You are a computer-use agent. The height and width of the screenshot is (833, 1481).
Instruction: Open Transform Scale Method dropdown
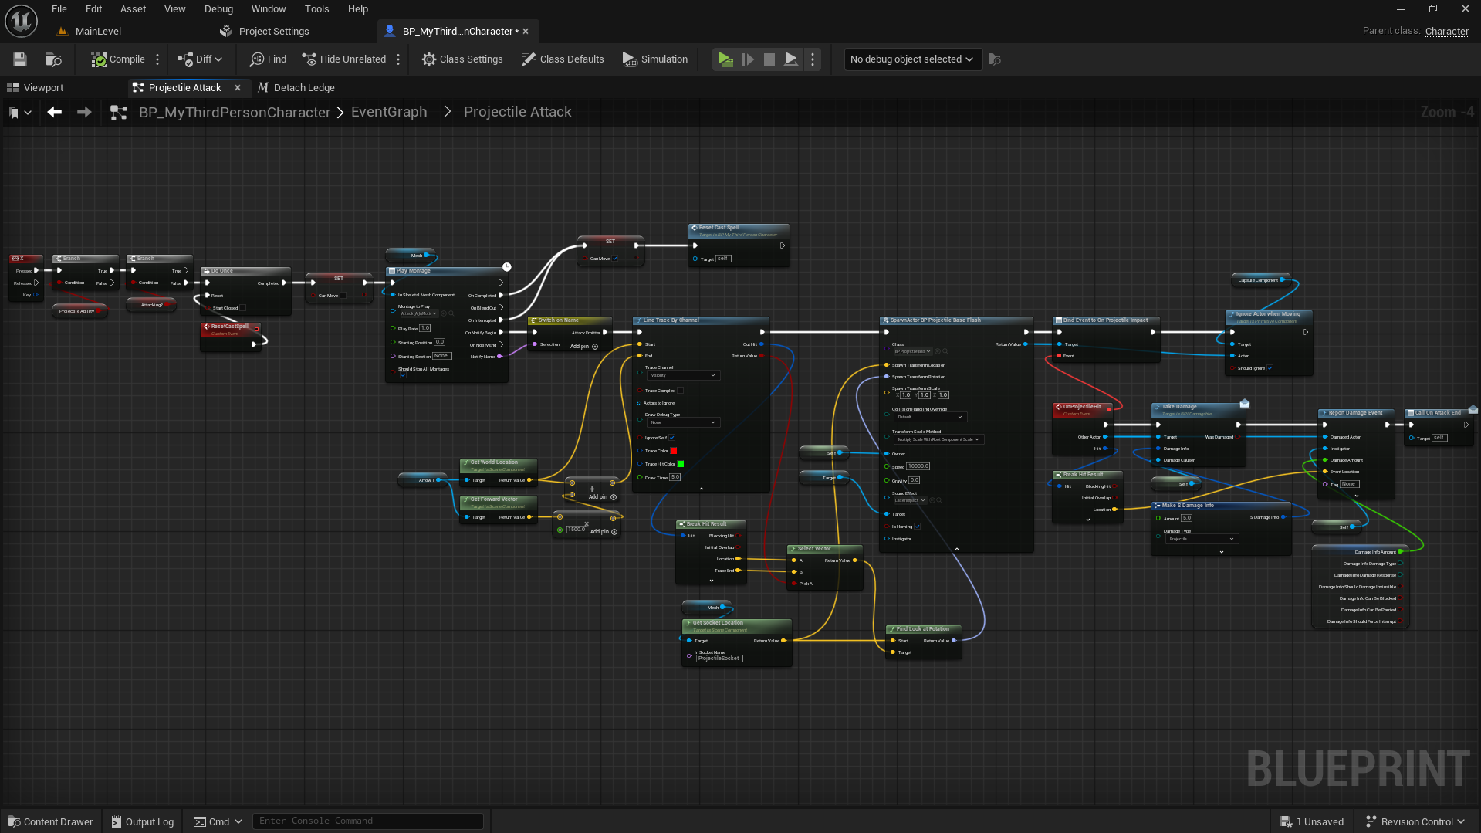tap(938, 439)
